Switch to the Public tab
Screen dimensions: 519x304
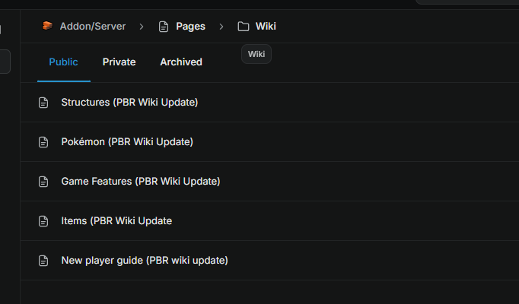tap(64, 62)
